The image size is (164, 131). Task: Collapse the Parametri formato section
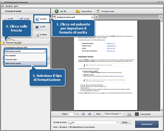point(4,43)
